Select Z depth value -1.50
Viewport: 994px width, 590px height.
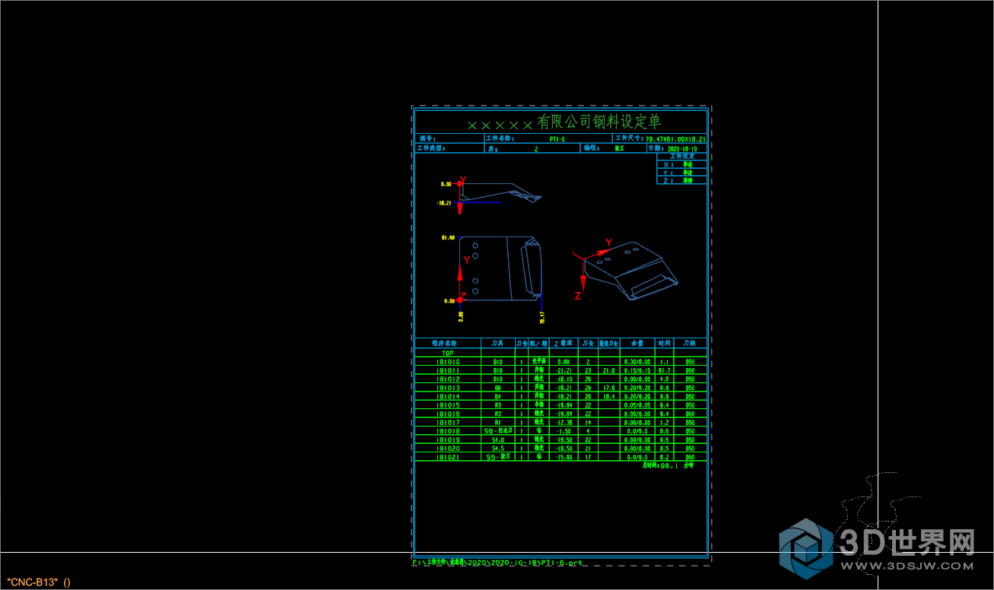click(564, 431)
